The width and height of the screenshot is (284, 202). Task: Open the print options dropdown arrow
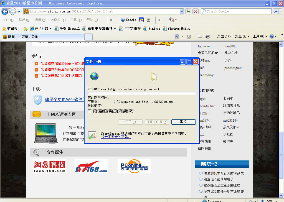tap(213, 36)
